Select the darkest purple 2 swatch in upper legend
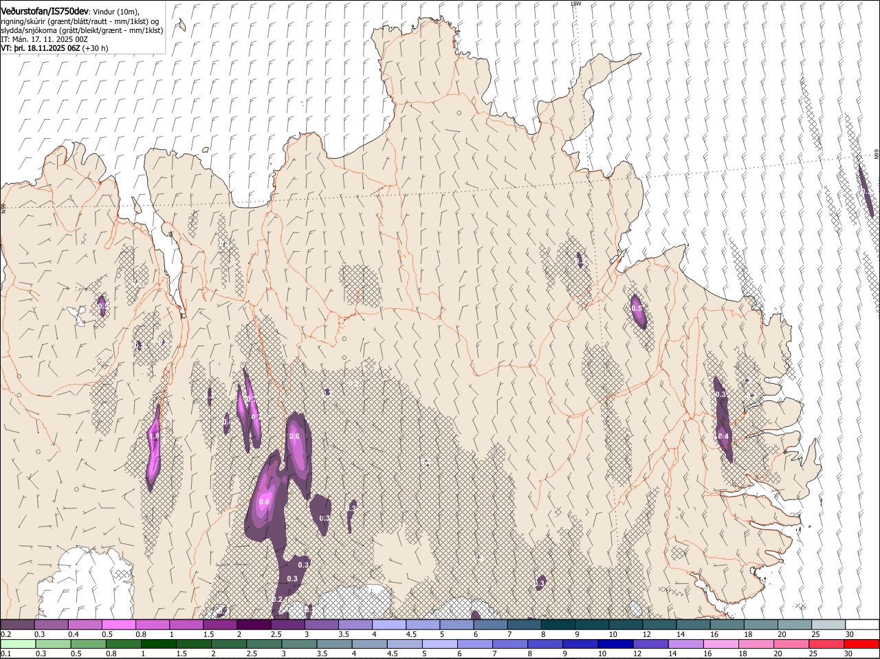 coord(254,625)
